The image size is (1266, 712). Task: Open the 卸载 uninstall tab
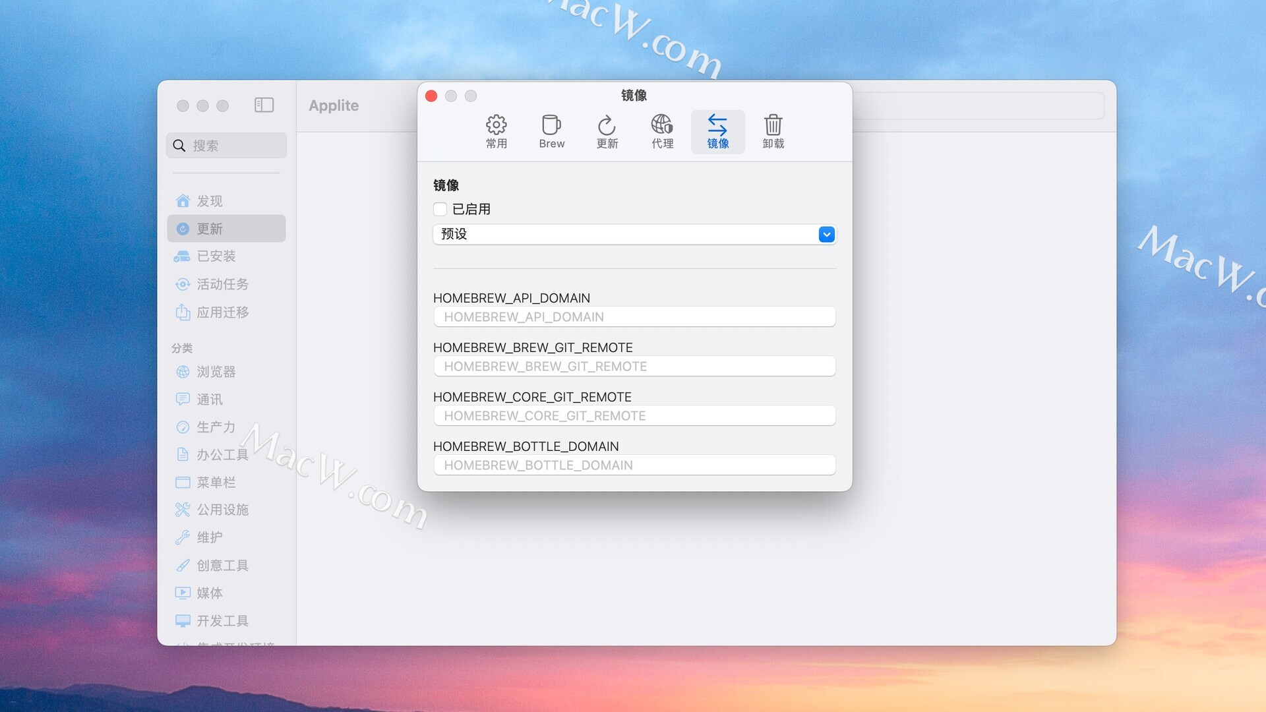773,131
